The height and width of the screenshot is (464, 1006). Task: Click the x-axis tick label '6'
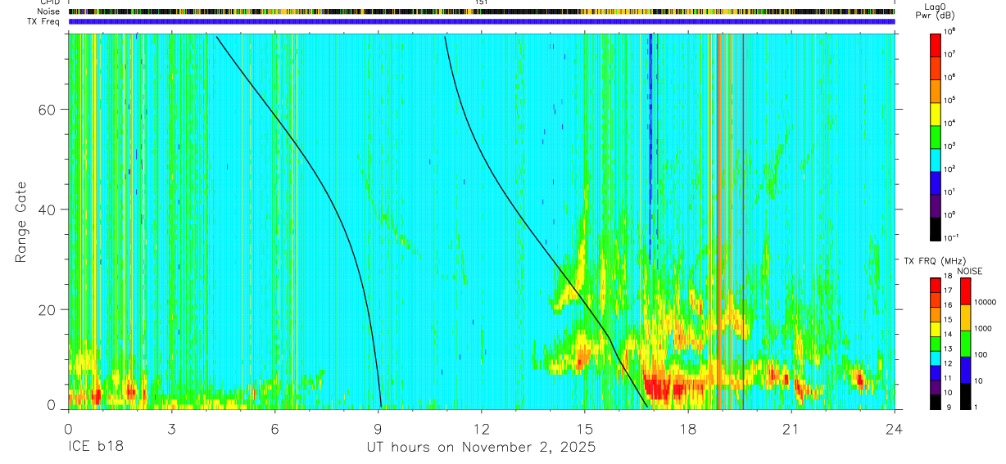274,429
